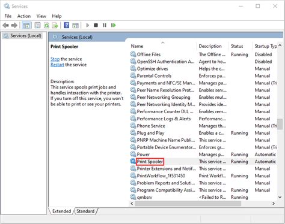The height and width of the screenshot is (224, 285).
Task: Click the vertical scrollbar thumb
Action: tap(280, 124)
